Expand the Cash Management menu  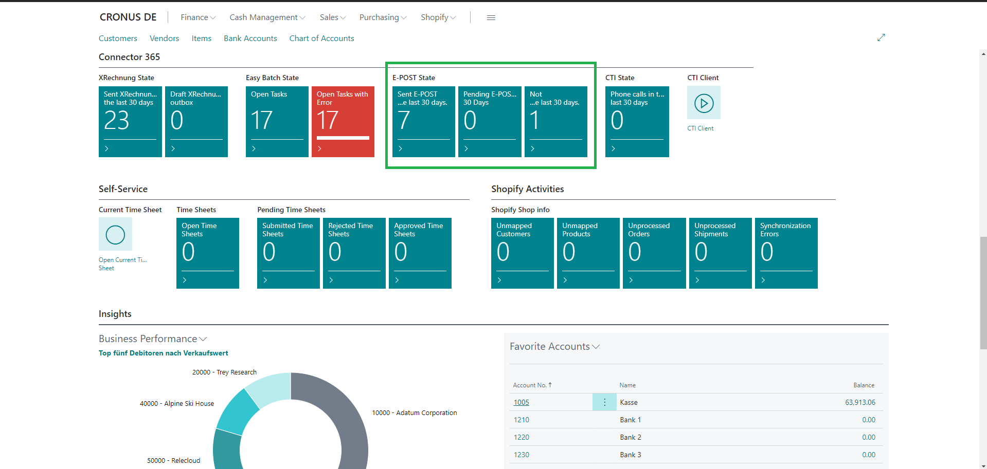coord(267,17)
